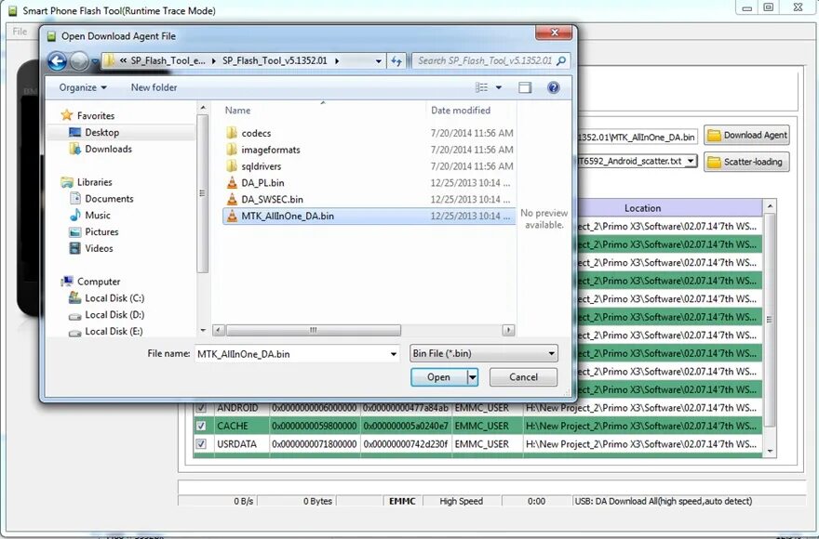Click the Open button
This screenshot has height=539, width=819.
tap(438, 377)
